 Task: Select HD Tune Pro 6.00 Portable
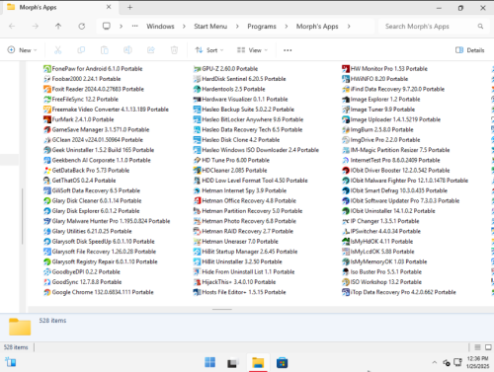tap(231, 160)
